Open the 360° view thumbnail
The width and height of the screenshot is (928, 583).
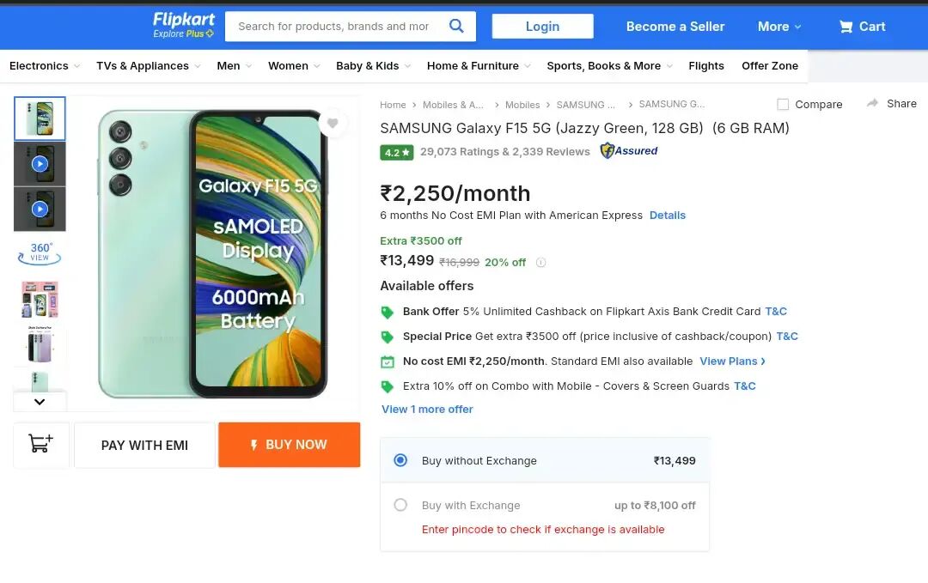pyautogui.click(x=40, y=252)
